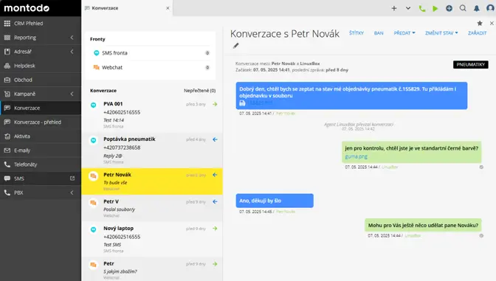Go to the Helpdesk sidebar item
496x281 pixels.
pyautogui.click(x=41, y=66)
